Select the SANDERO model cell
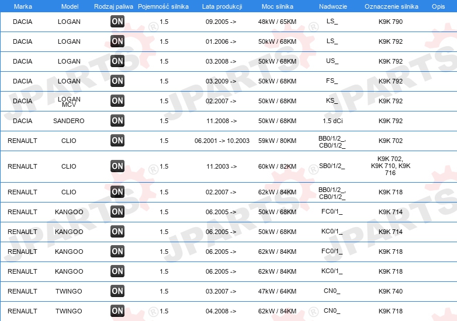457x321 pixels. click(x=69, y=121)
